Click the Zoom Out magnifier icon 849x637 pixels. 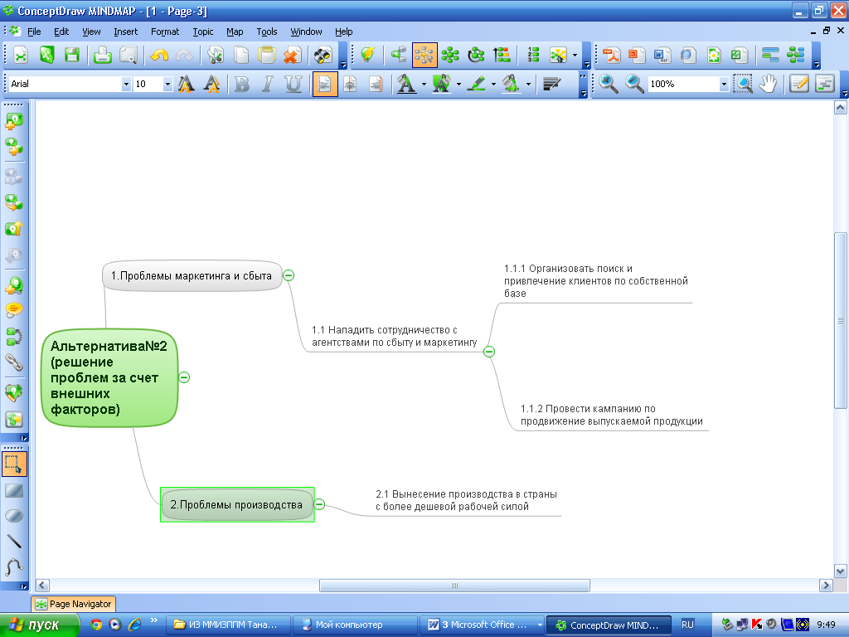point(634,84)
